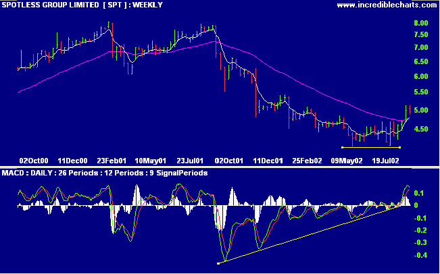Select the 09May02 date label
Viewport: 440px width, 274px height.
[347, 161]
